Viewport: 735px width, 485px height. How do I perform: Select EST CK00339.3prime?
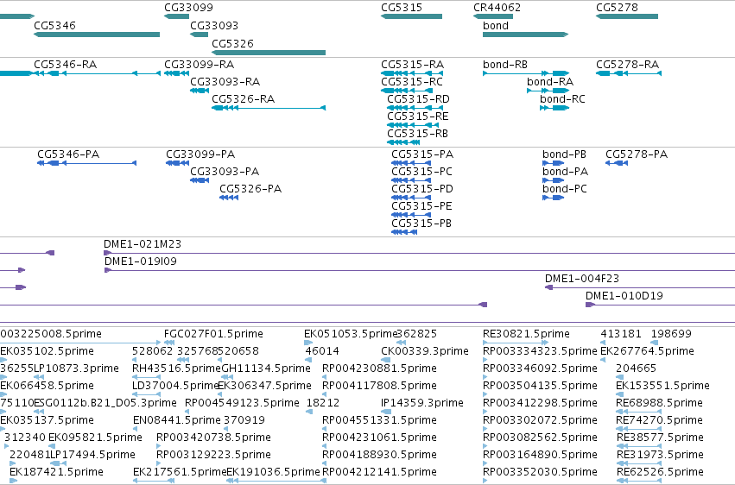(425, 351)
